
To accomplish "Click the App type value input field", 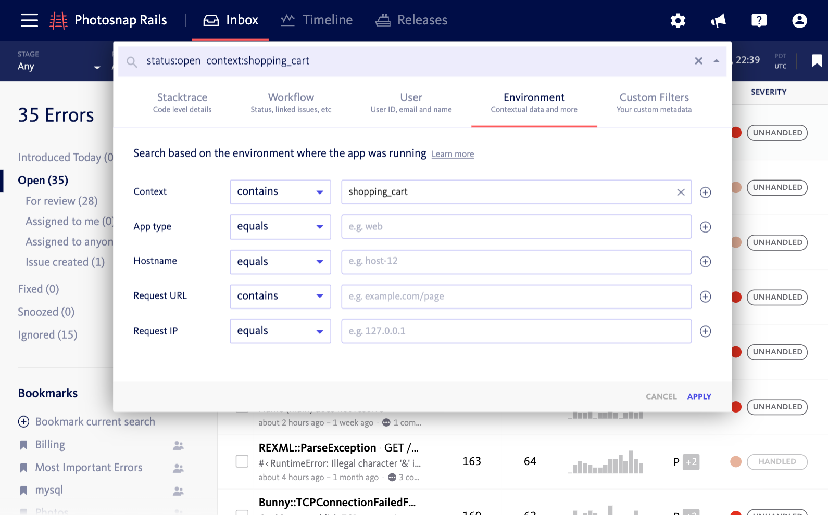I will pos(516,227).
